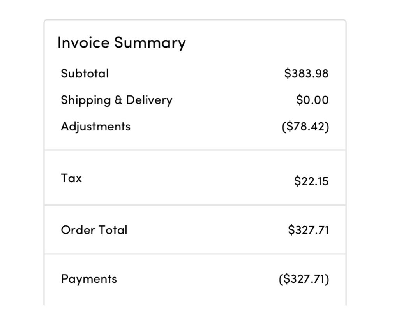
Task: Click the Invoice Summary heading
Action: tap(121, 42)
